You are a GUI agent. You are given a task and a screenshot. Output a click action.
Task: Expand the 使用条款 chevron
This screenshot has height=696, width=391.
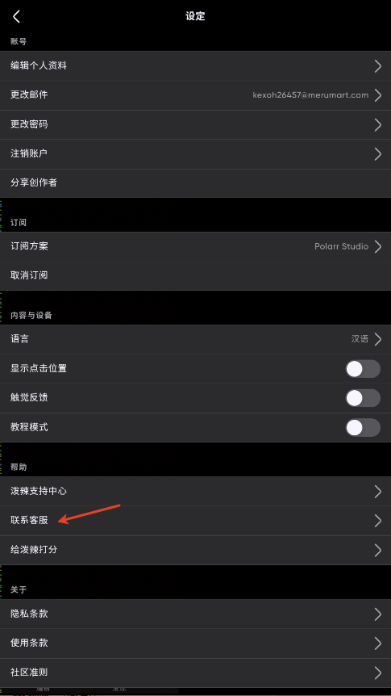point(378,644)
